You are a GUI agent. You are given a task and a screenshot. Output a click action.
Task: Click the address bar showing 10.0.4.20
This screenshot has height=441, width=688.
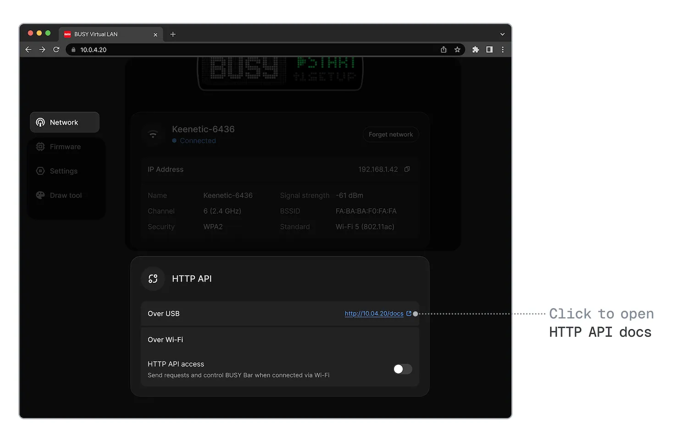(265, 49)
